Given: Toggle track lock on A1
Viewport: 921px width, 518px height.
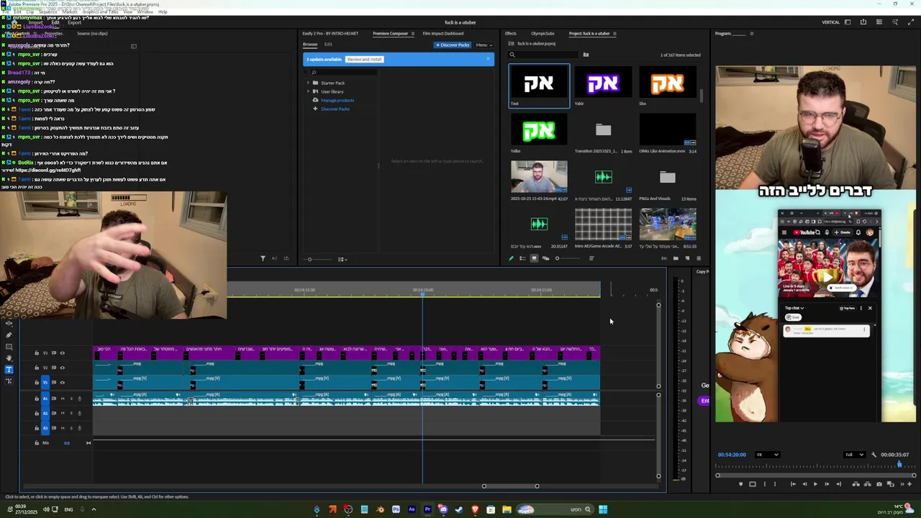Looking at the screenshot, I should coord(37,399).
